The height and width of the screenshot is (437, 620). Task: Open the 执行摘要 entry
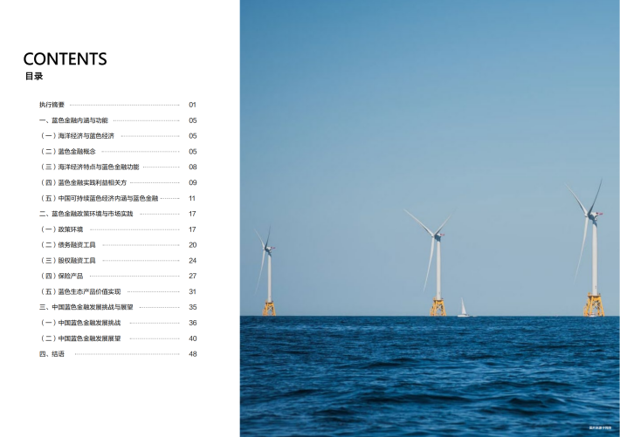pos(52,105)
